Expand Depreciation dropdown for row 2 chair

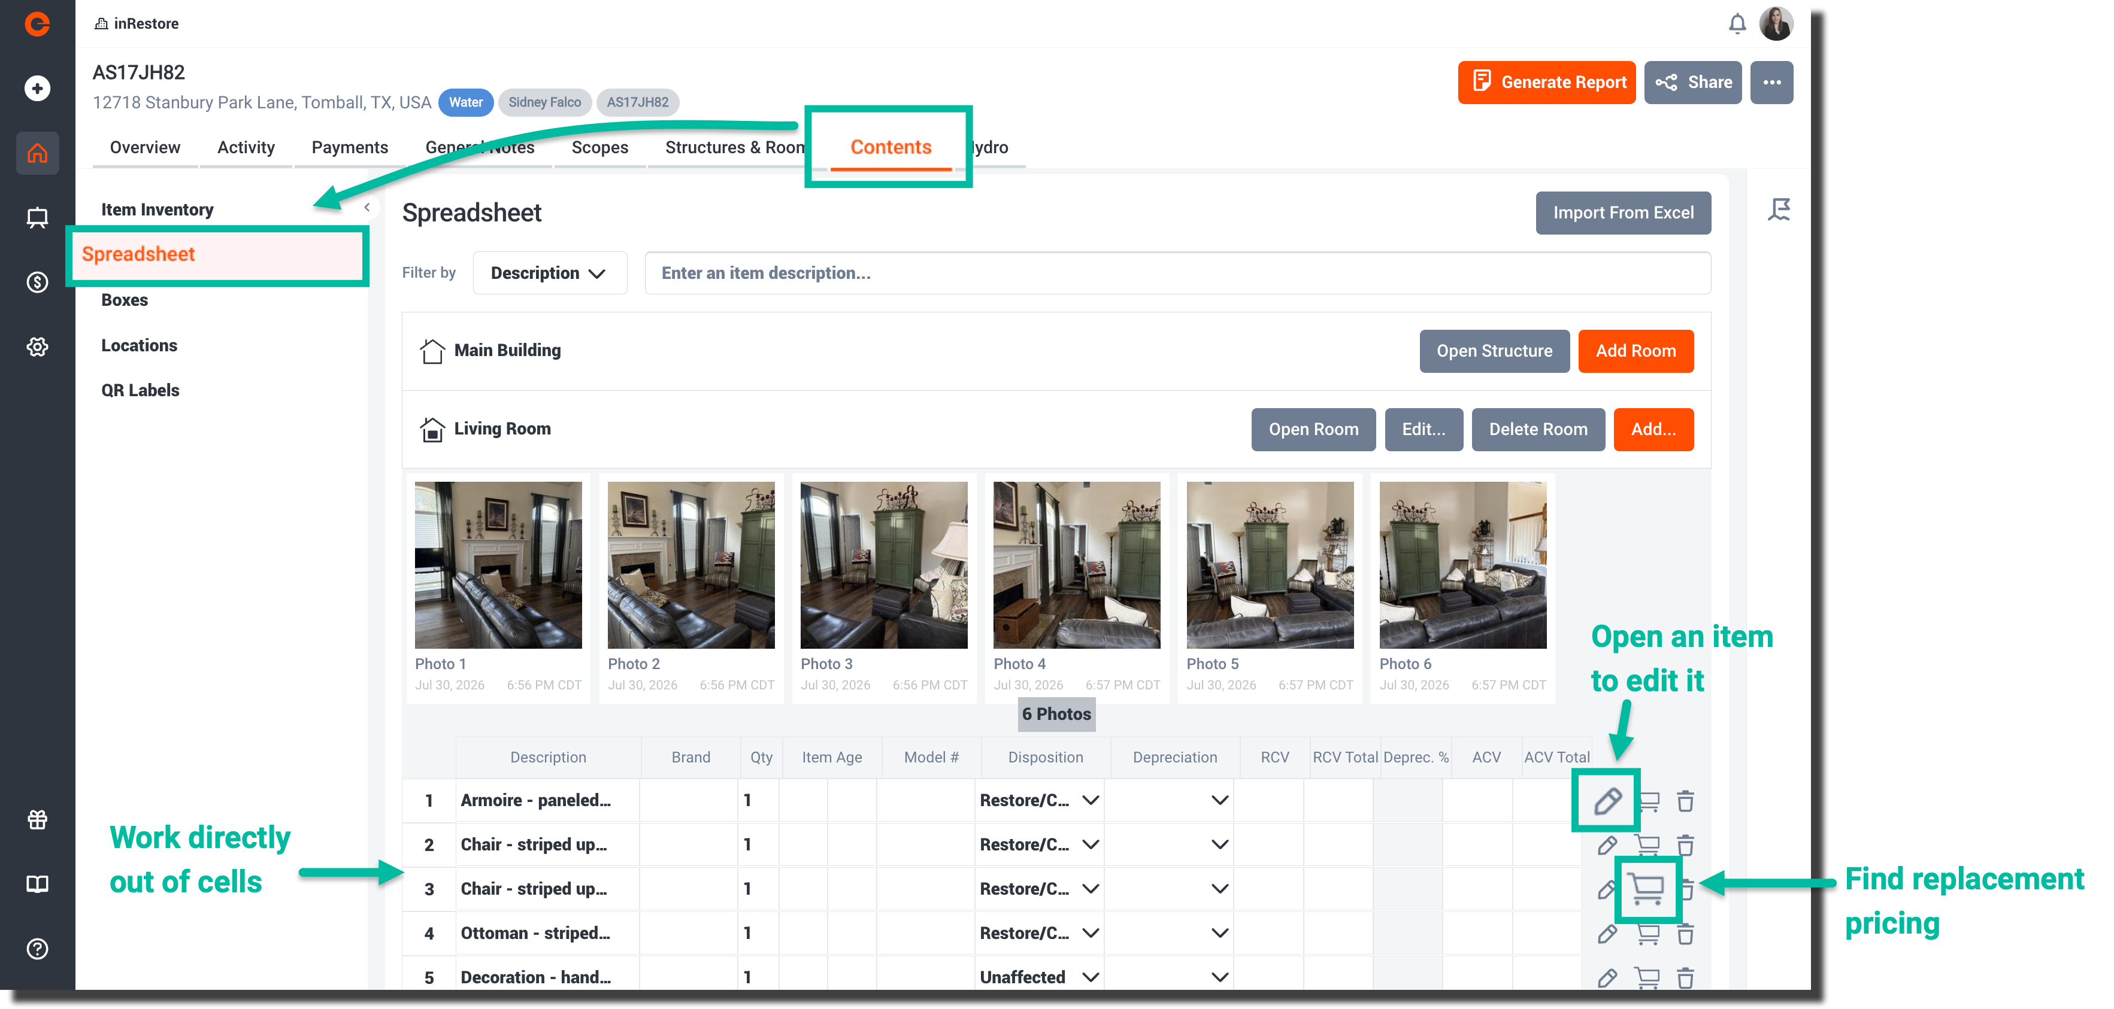tap(1219, 844)
